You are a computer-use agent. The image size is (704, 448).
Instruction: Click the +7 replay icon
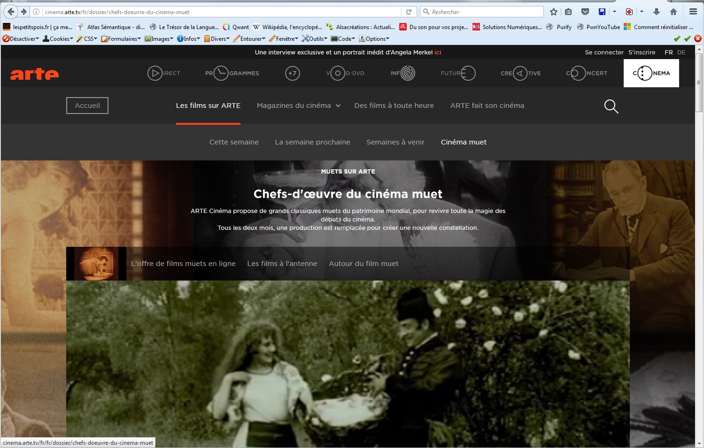[x=292, y=73]
